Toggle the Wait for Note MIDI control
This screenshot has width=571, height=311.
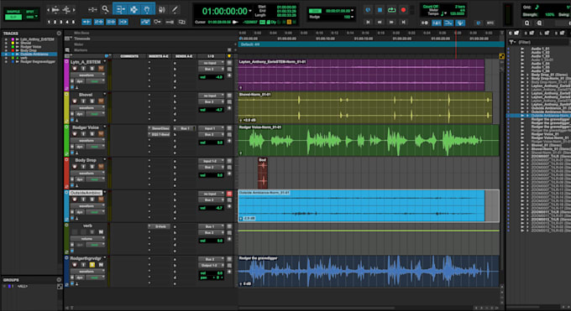coord(425,23)
